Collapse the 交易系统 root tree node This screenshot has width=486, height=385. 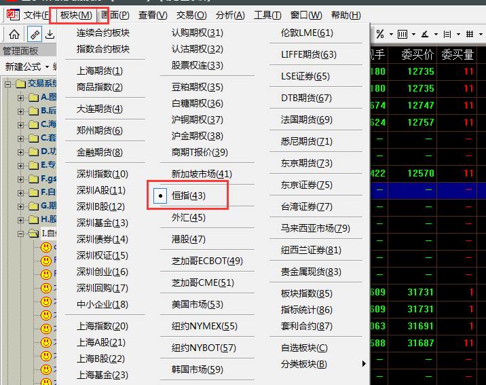tap(8, 84)
